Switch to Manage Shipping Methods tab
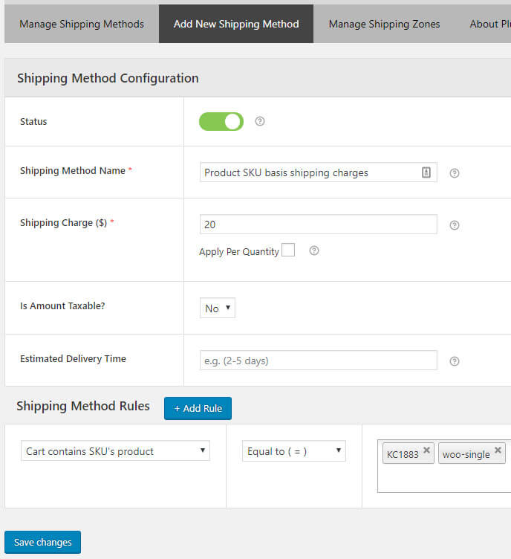Screen dimensions: 511x559 click(x=82, y=24)
